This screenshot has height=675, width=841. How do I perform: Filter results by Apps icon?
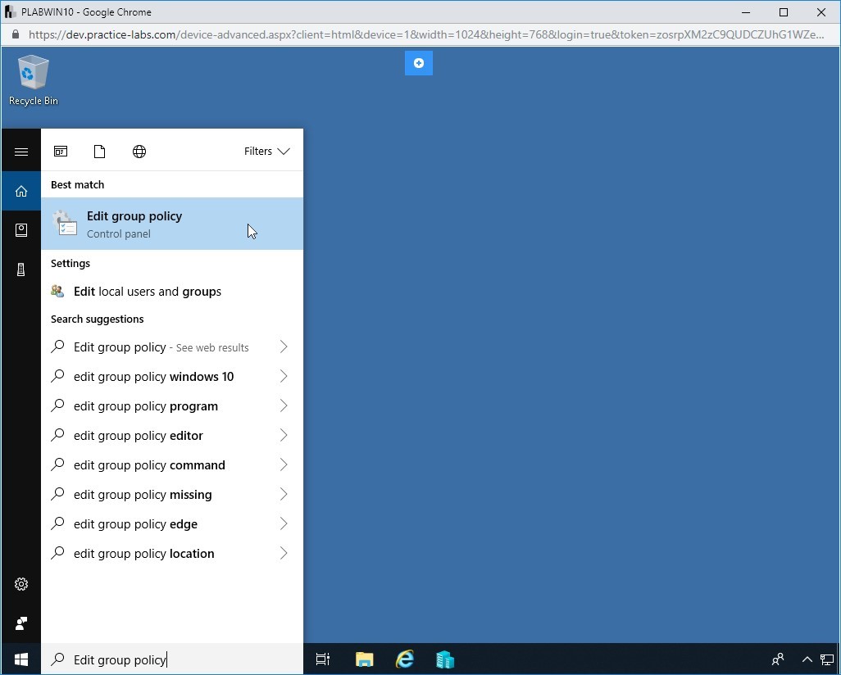coord(61,152)
